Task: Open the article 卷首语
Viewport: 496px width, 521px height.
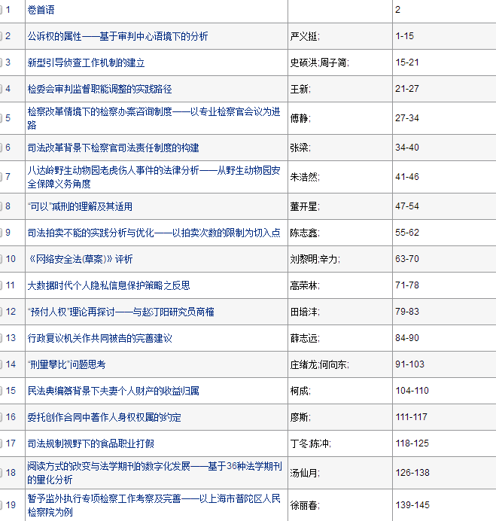Action: (x=41, y=10)
